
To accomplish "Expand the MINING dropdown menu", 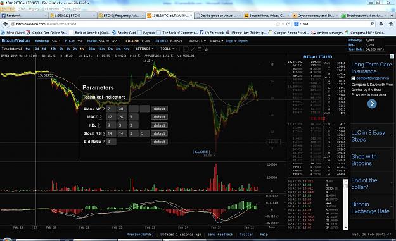I will pos(217,41).
